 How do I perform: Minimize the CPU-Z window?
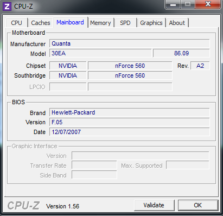point(173,4)
